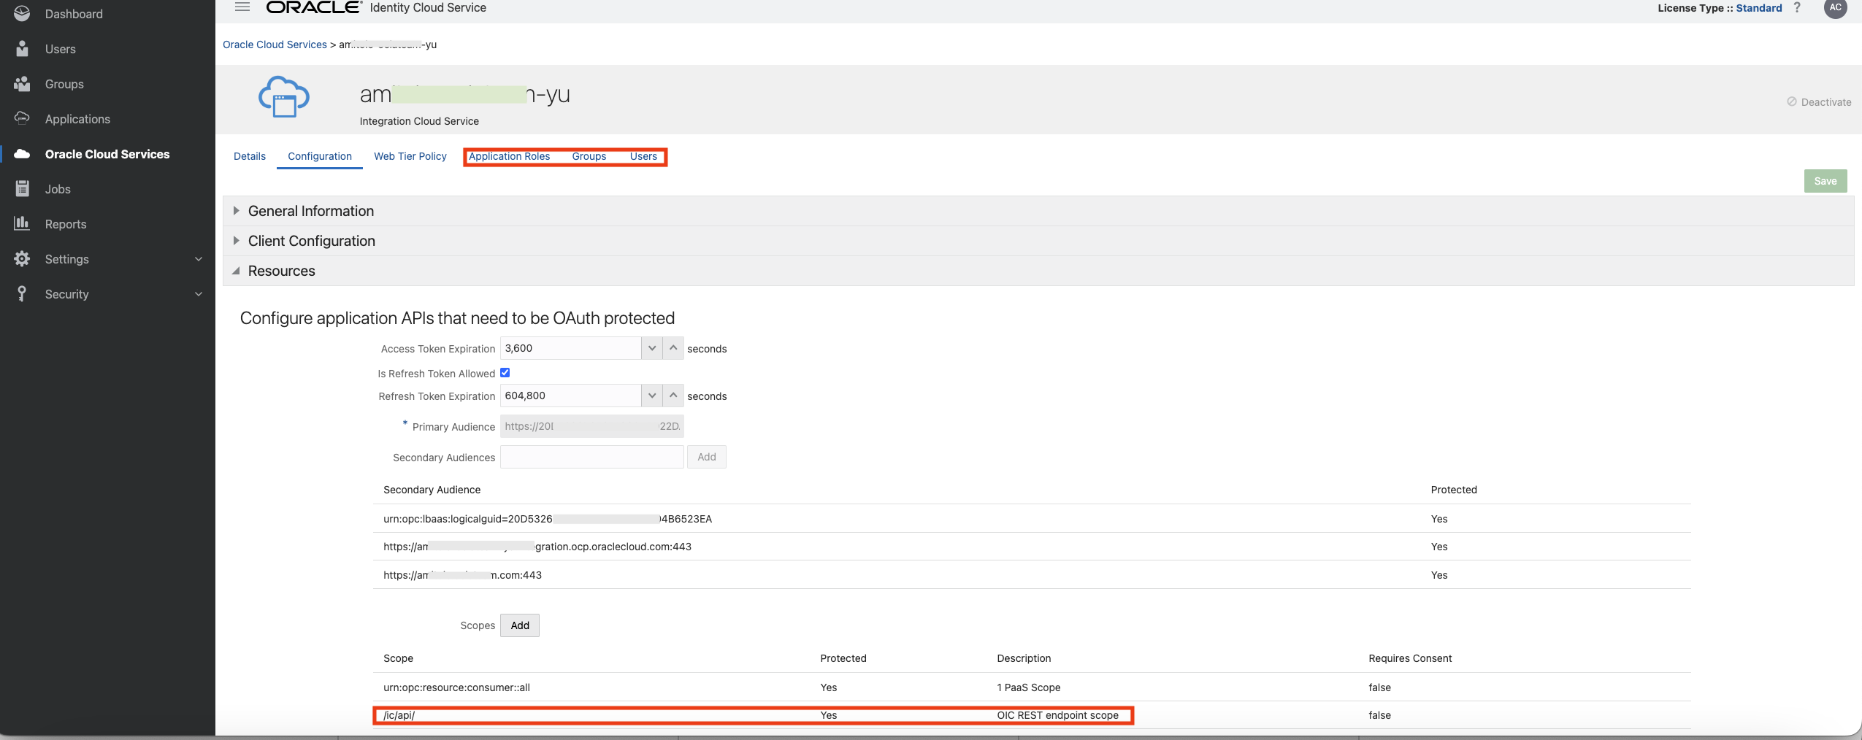Click the Save button

click(1824, 180)
